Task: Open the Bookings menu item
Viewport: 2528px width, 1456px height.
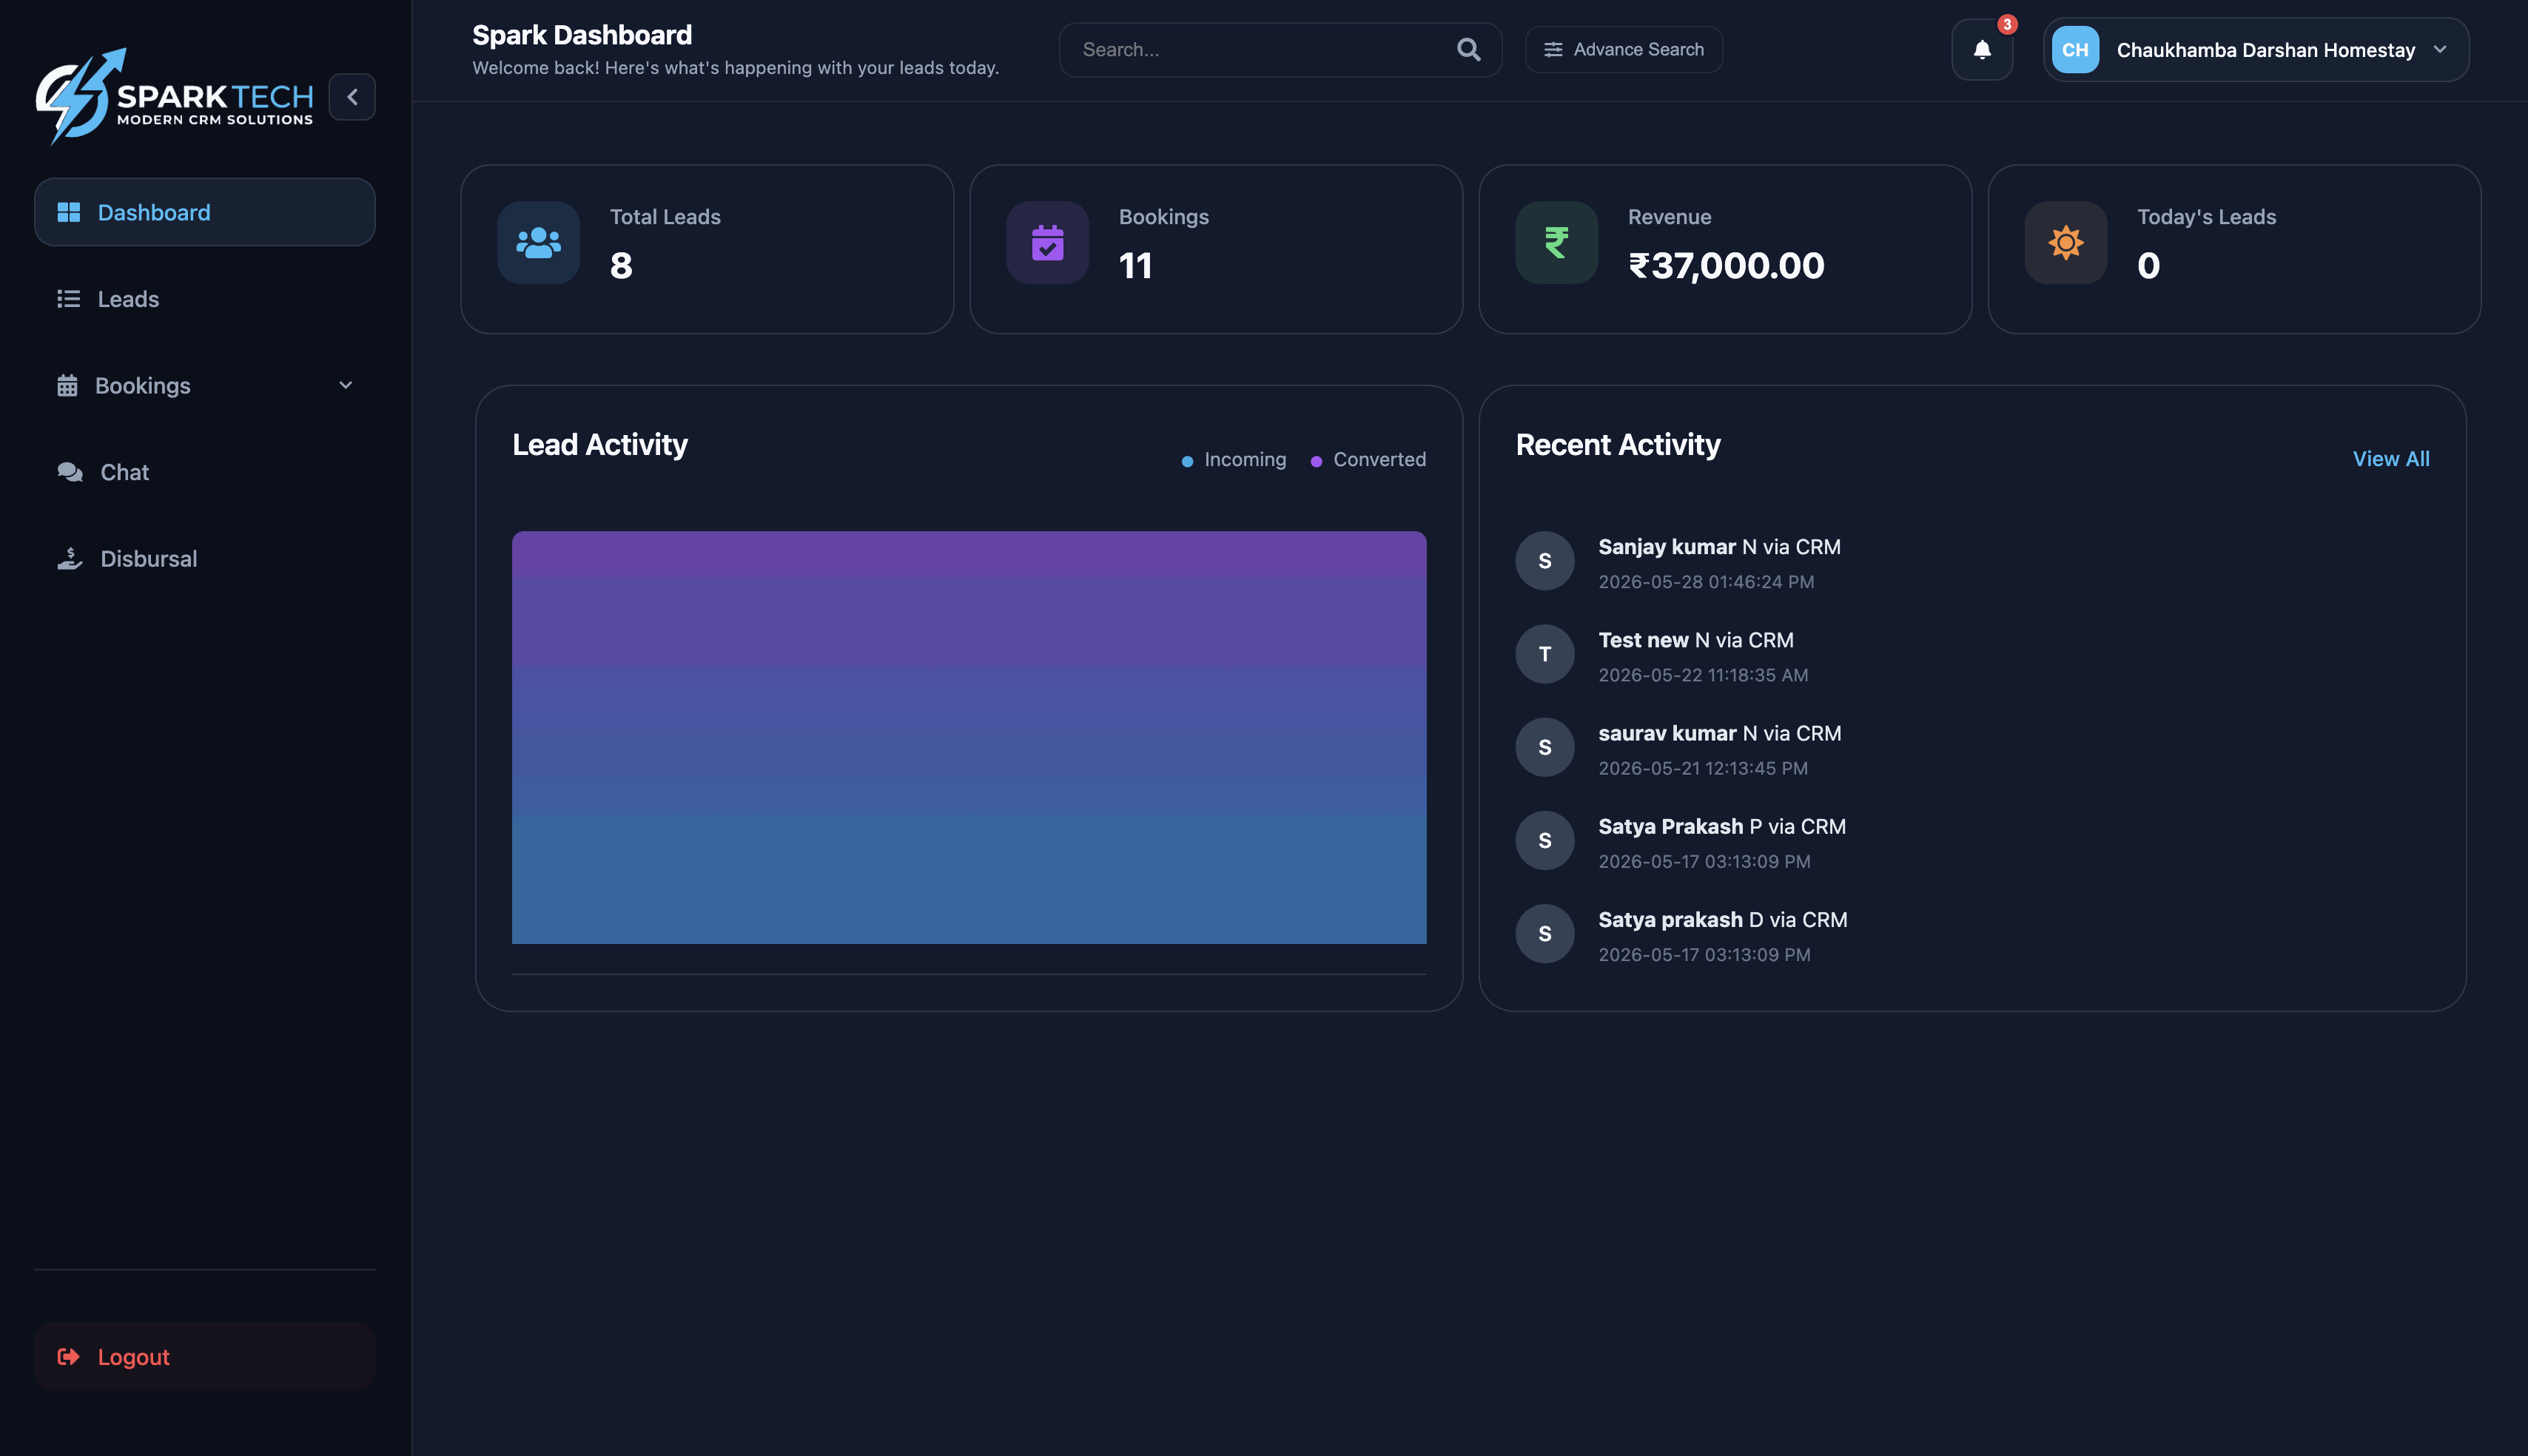Action: [x=204, y=386]
